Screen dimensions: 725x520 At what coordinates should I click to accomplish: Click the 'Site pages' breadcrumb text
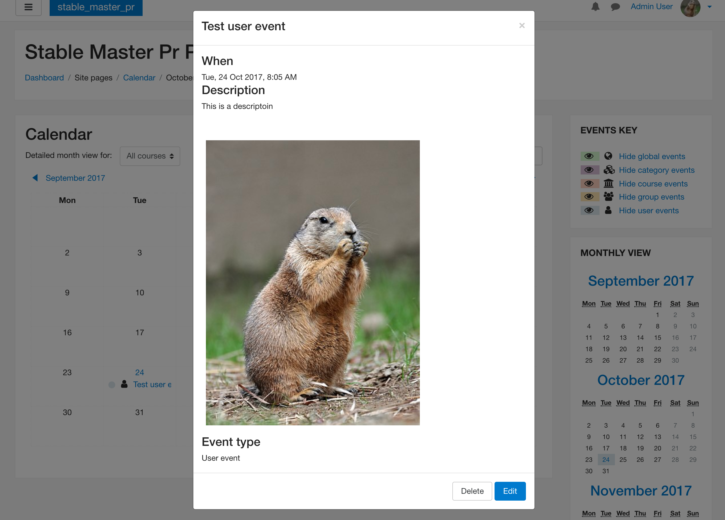point(93,78)
